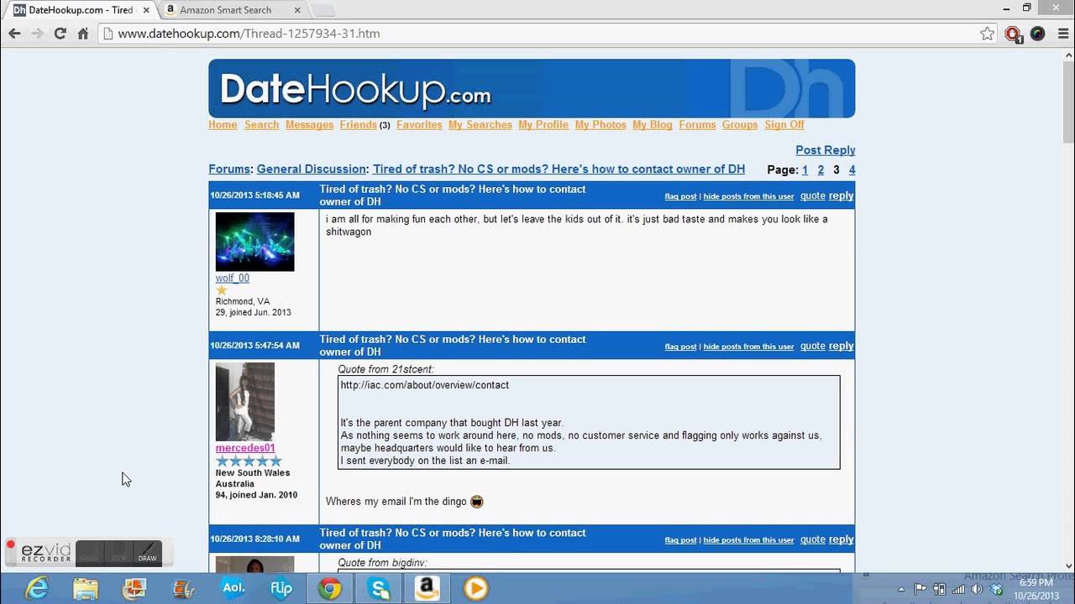Quote the wolf_00 post

click(x=813, y=195)
